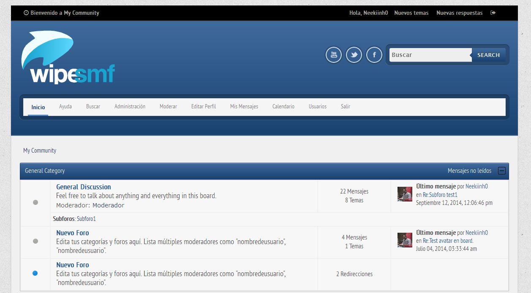The width and height of the screenshot is (531, 293).
Task: Open the Moderador profile link
Action: coord(109,205)
